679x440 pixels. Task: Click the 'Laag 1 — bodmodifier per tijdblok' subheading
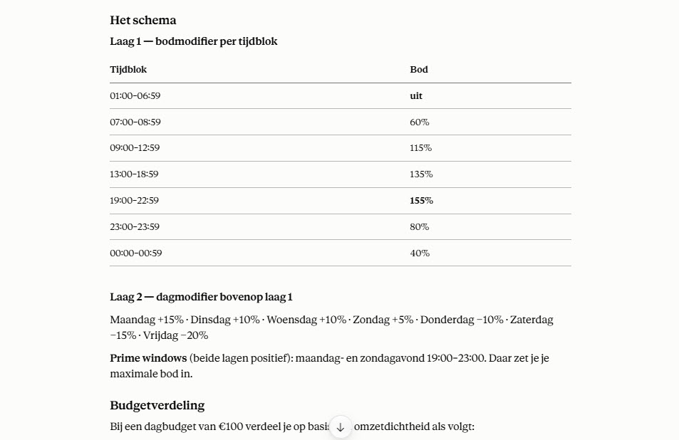point(194,41)
